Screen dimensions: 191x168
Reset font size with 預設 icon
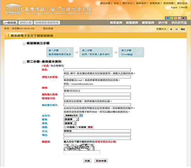coord(182,29)
